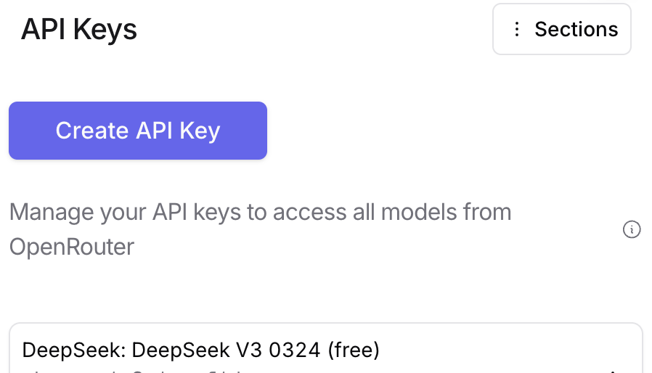Click the Manage your API keys description text
This screenshot has width=652, height=373.
pos(261,229)
